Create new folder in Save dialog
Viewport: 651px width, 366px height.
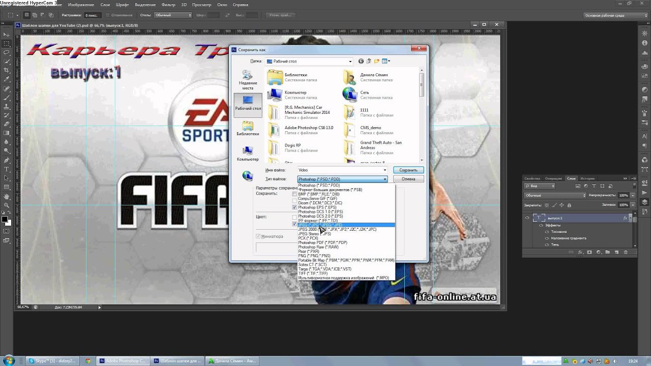click(377, 61)
